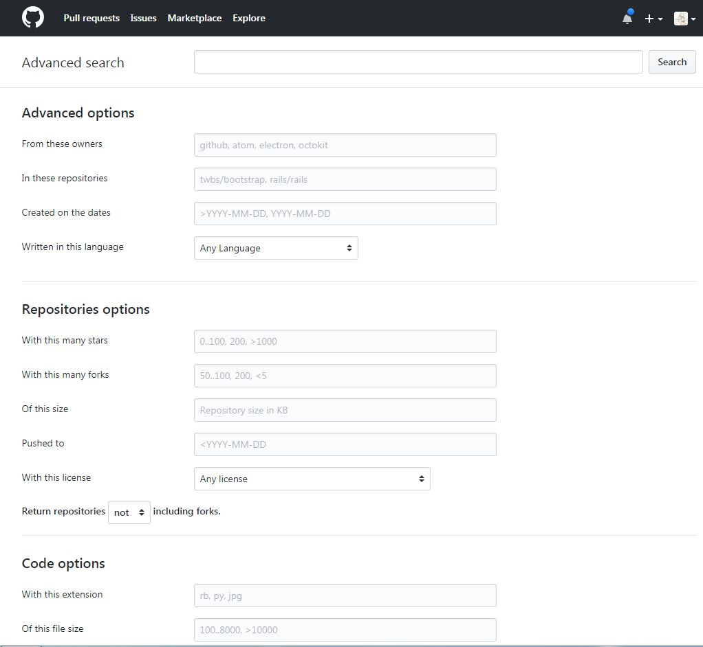Click the In these repositories field

tap(345, 179)
